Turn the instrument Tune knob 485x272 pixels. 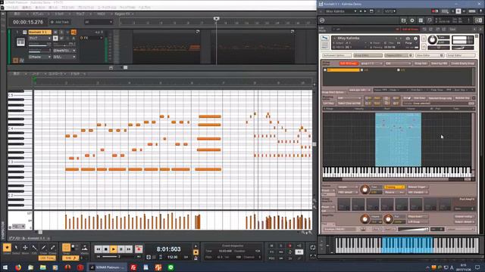pos(432,39)
